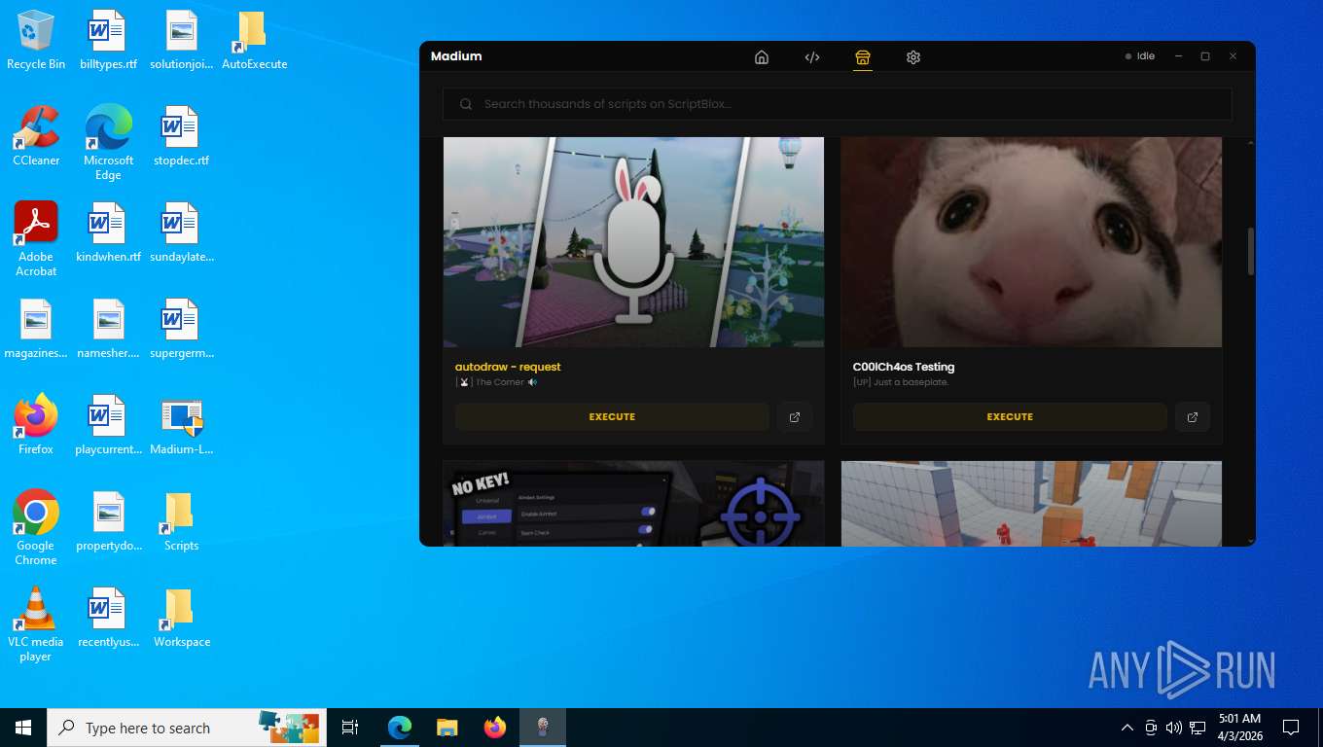This screenshot has height=747, width=1323.
Task: Launch CCleaner from the desktop
Action: [36, 136]
